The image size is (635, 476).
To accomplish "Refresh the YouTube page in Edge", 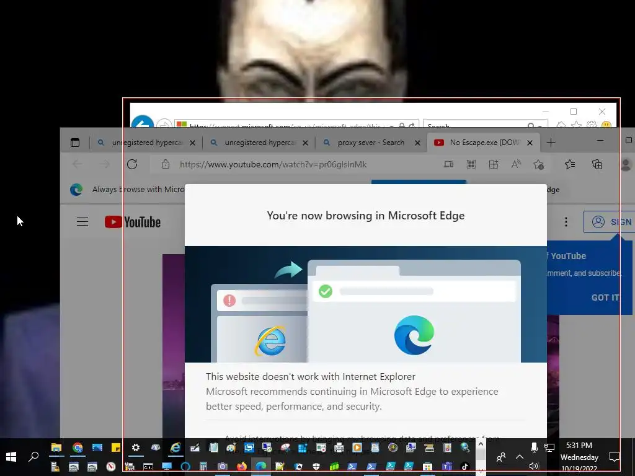I will [132, 164].
